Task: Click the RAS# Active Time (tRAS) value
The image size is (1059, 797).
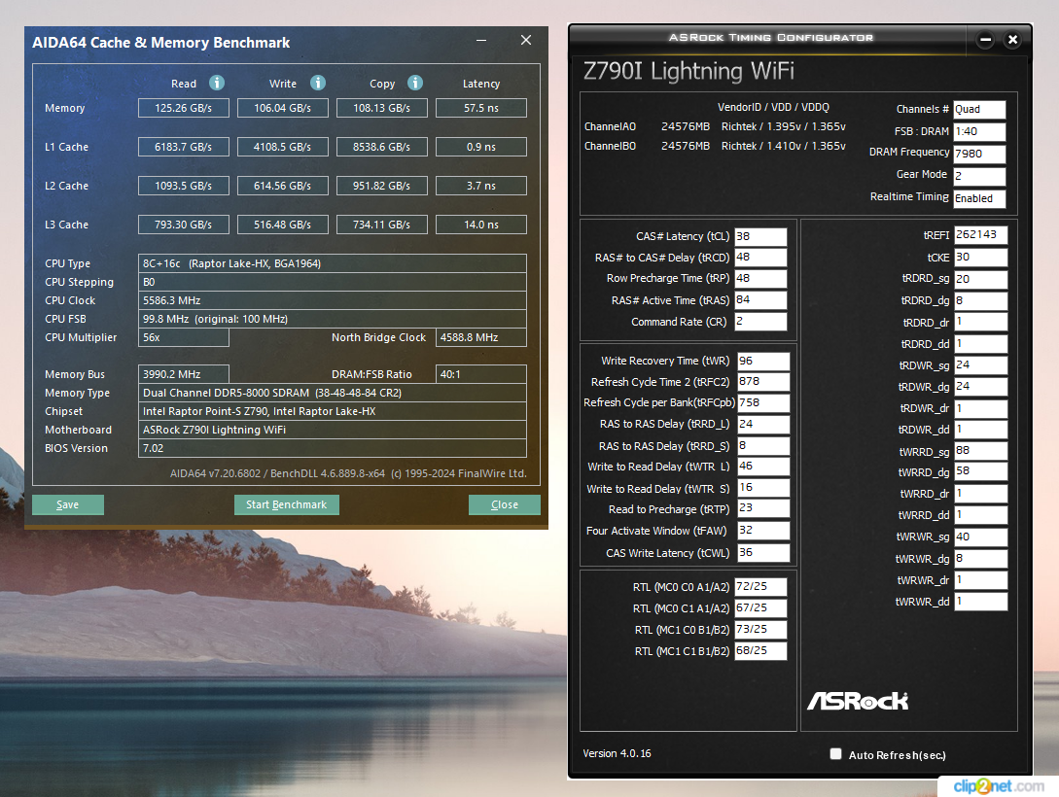Action: click(x=760, y=299)
